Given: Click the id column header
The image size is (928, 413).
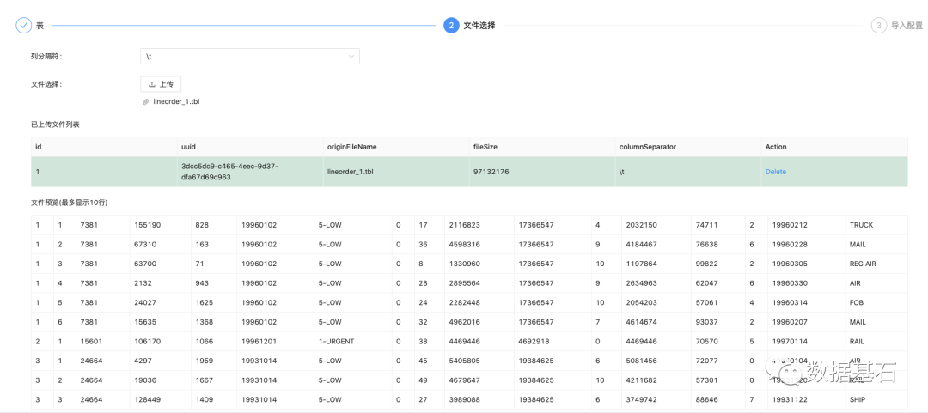Looking at the screenshot, I should click(104, 147).
